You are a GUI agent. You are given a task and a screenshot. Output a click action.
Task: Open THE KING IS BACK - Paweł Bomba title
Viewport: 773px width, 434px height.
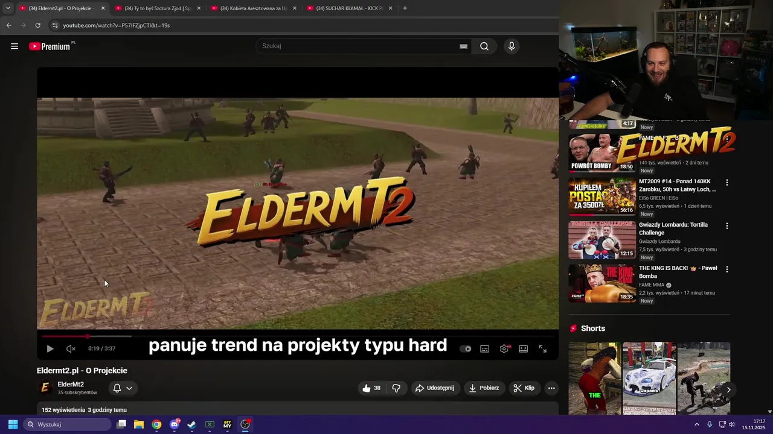click(678, 272)
